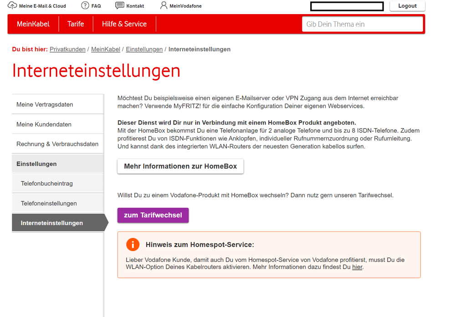Type in the 'Gib Dein Thema ein' search field

point(362,24)
